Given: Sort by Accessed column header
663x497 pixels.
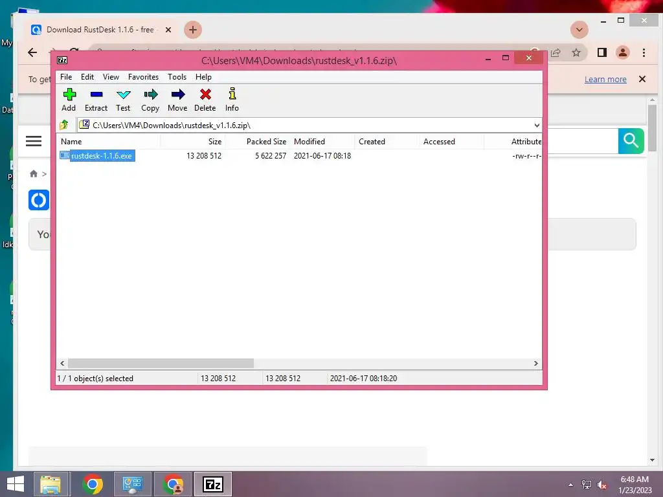Looking at the screenshot, I should 451,142.
